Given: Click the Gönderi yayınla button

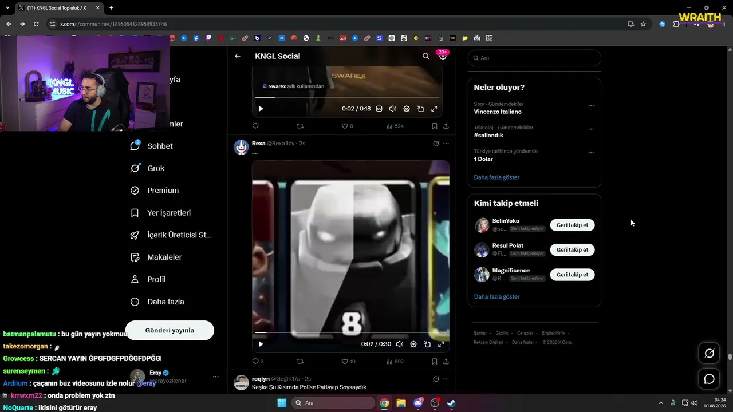Looking at the screenshot, I should point(170,330).
